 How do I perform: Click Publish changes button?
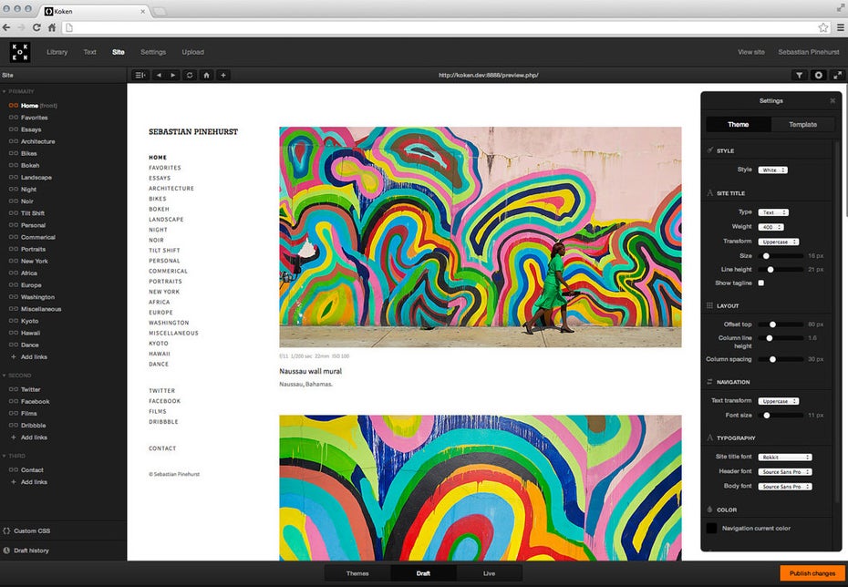coord(812,573)
